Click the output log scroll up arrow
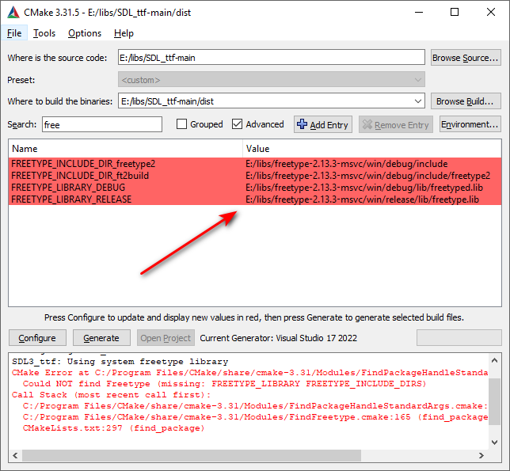Viewport: 510px width, 471px height. click(494, 360)
